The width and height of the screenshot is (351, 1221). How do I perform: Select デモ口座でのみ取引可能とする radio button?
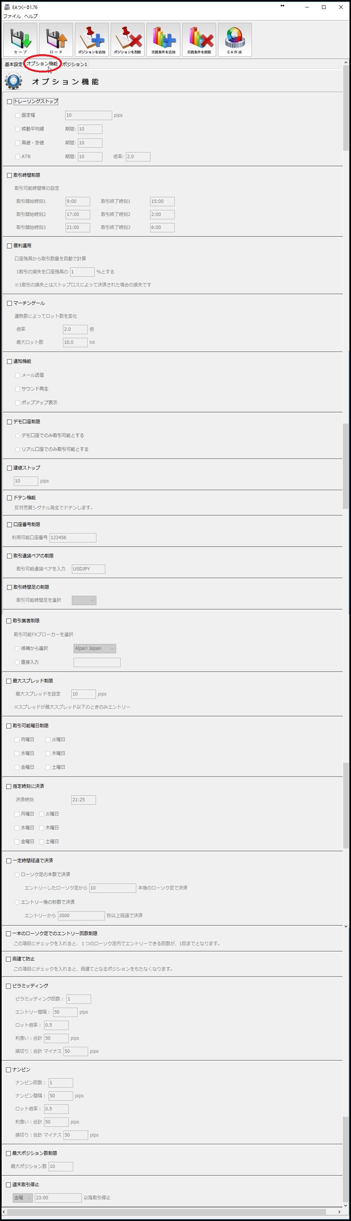coord(18,436)
